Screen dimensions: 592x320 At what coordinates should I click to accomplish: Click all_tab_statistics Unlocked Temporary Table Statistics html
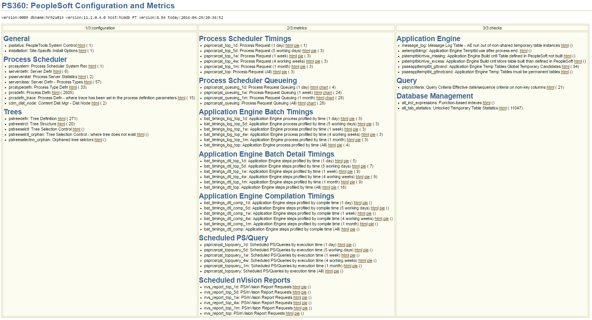tap(503, 108)
